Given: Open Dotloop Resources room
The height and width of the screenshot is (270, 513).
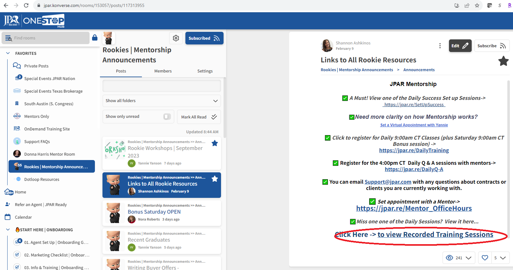Looking at the screenshot, I should click(x=42, y=179).
